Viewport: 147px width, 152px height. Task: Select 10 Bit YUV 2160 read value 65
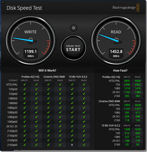(x=138, y=145)
